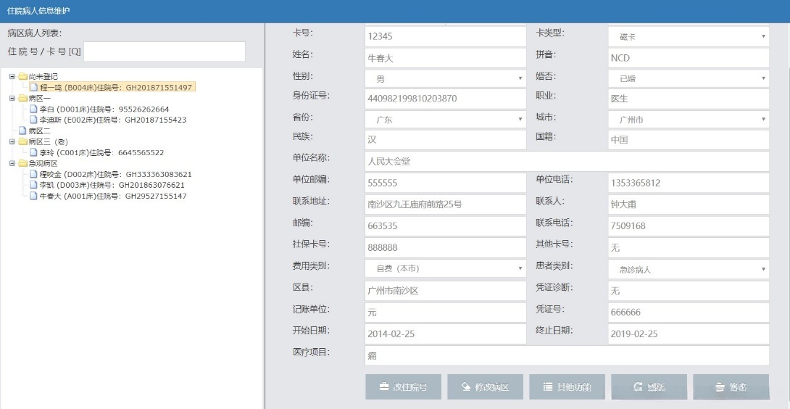The height and width of the screenshot is (409, 790).
Task: Click the folder icon beside 尚未登记
Action: pyautogui.click(x=22, y=76)
